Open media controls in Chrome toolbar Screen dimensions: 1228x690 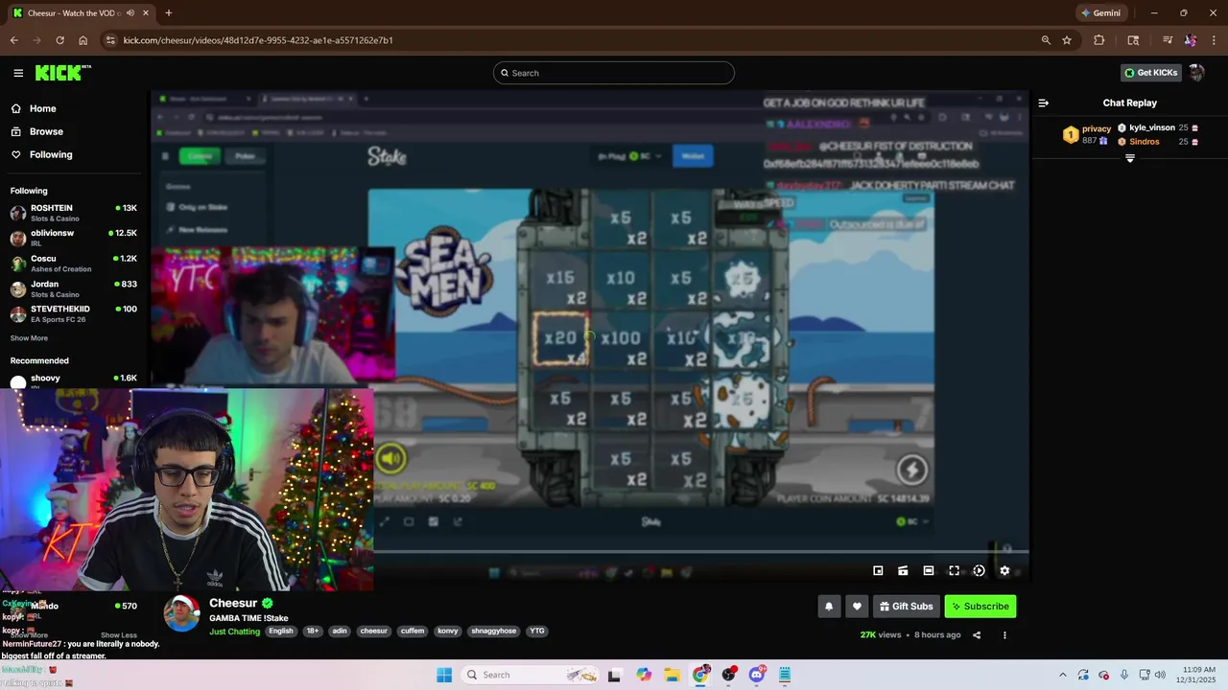click(x=1168, y=40)
